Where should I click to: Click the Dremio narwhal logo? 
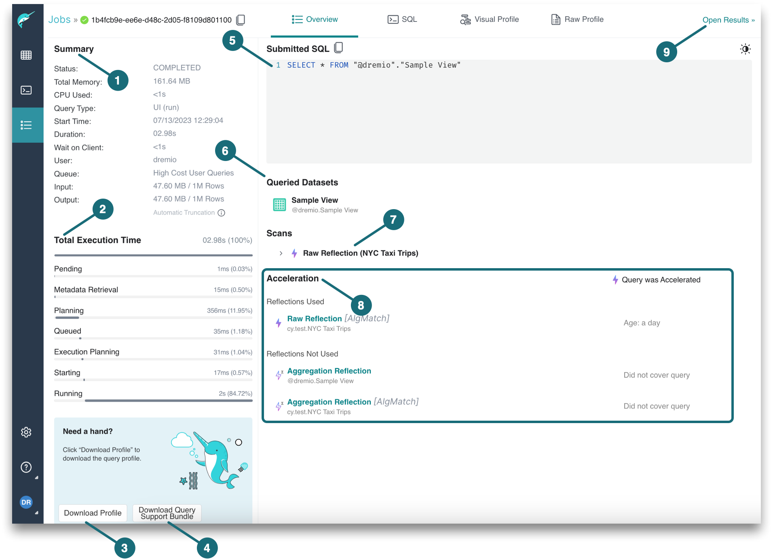[x=27, y=18]
